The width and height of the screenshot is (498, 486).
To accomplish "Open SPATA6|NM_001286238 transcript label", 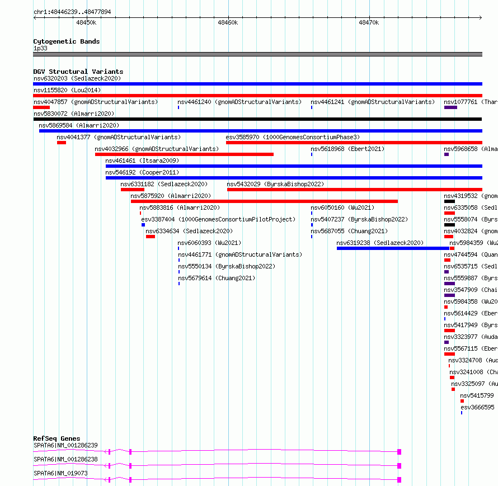I will pos(65,459).
